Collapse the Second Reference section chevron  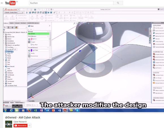tap(48, 48)
